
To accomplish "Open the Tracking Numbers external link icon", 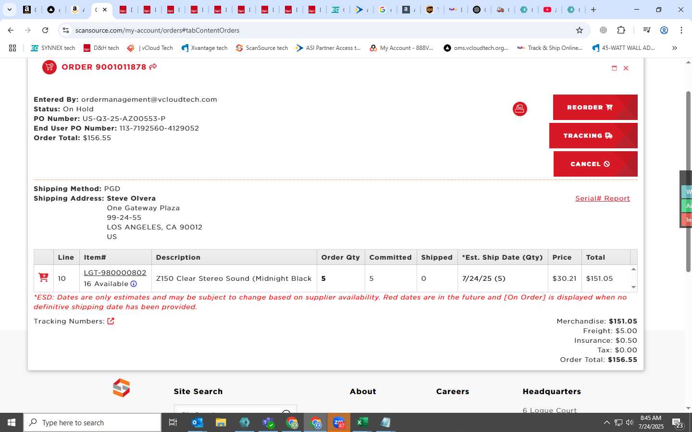I will click(111, 321).
